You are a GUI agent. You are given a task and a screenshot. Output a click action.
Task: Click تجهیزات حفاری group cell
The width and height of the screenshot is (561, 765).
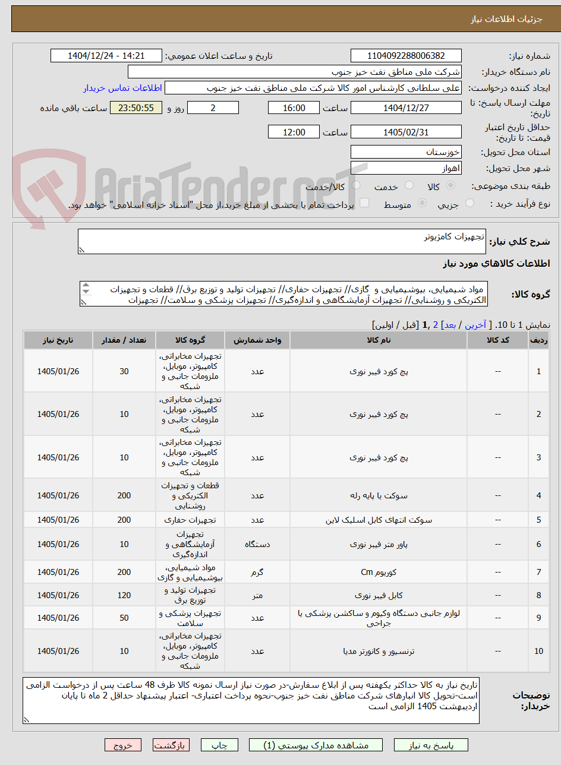point(190,520)
